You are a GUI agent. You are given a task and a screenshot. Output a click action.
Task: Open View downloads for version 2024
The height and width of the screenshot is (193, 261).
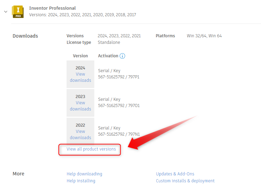(80, 77)
